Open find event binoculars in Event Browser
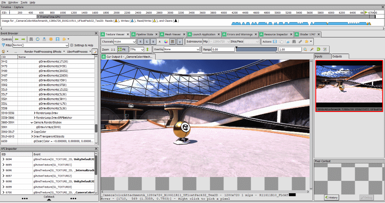385x203 pixels. (31, 39)
